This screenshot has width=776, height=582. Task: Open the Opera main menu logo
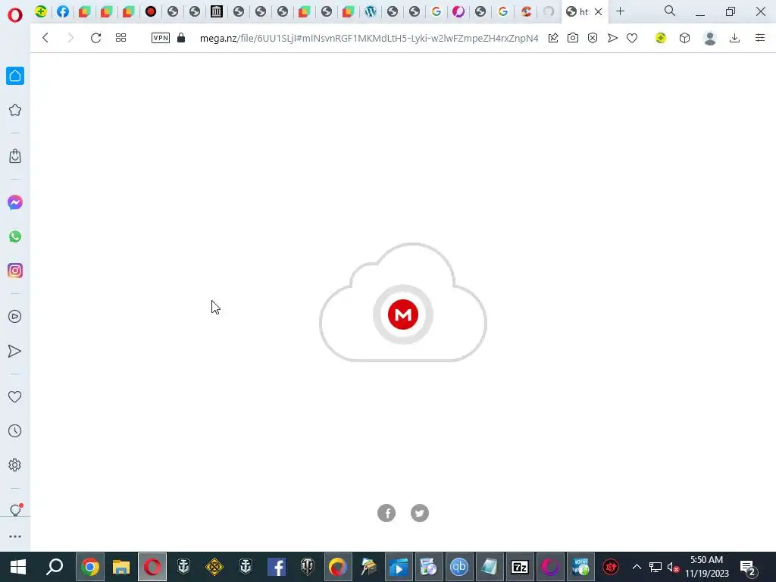[x=15, y=15]
